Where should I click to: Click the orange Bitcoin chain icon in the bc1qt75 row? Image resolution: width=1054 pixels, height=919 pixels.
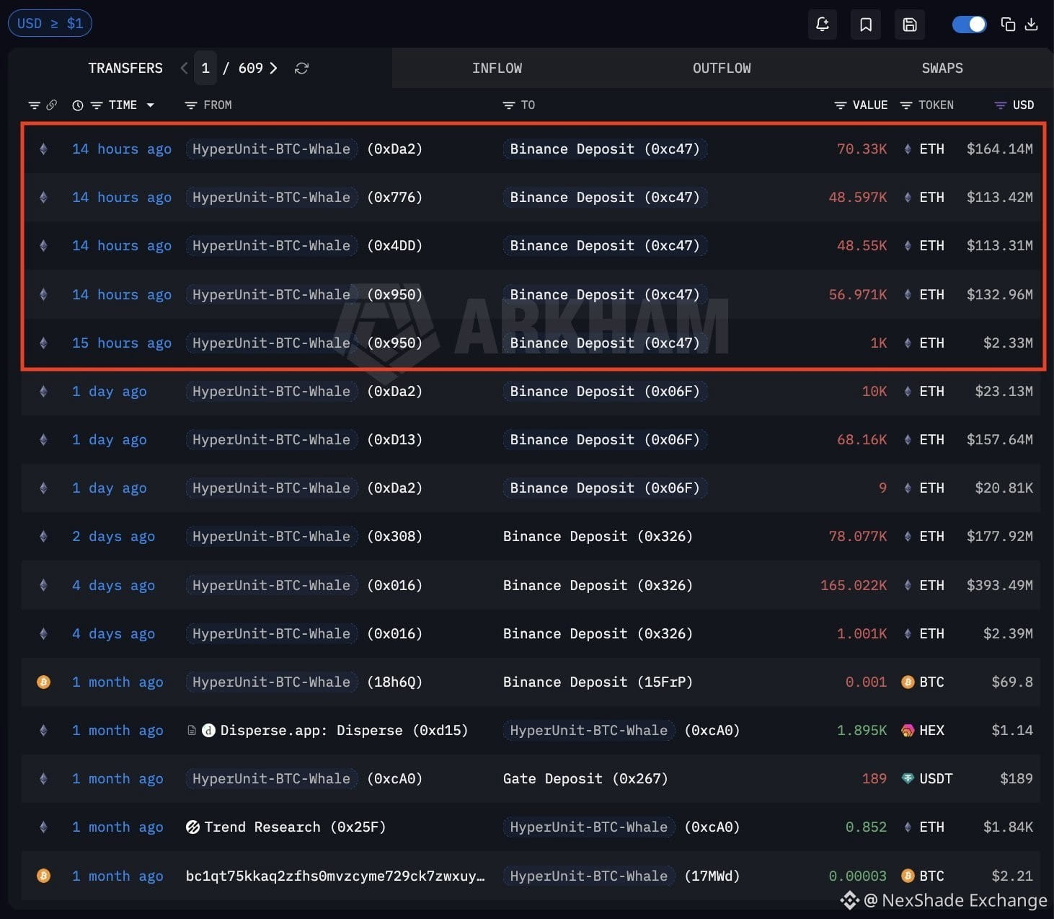pyautogui.click(x=43, y=876)
